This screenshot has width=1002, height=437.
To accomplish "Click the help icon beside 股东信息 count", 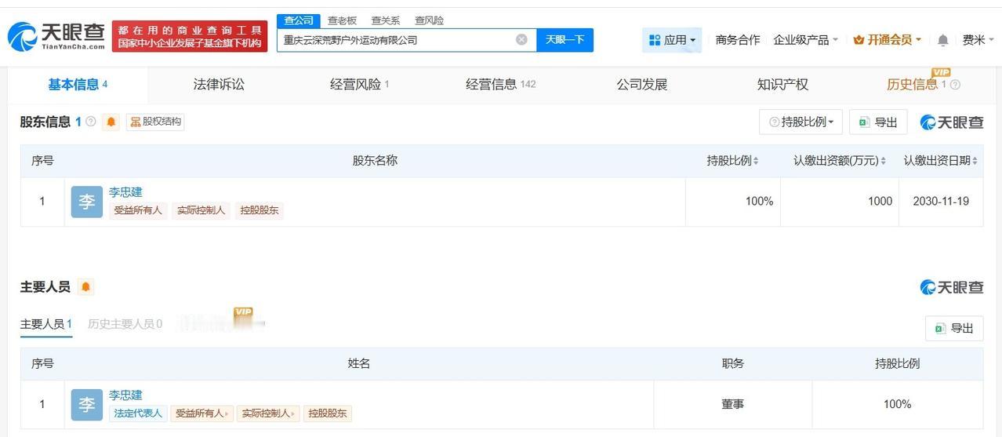I will click(91, 122).
